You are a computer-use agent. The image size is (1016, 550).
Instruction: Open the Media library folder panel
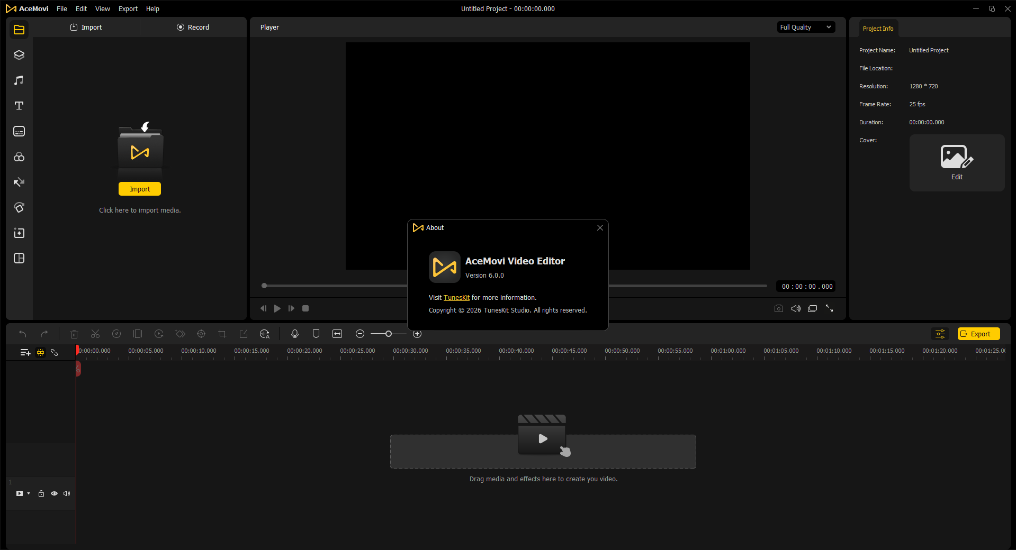tap(19, 30)
